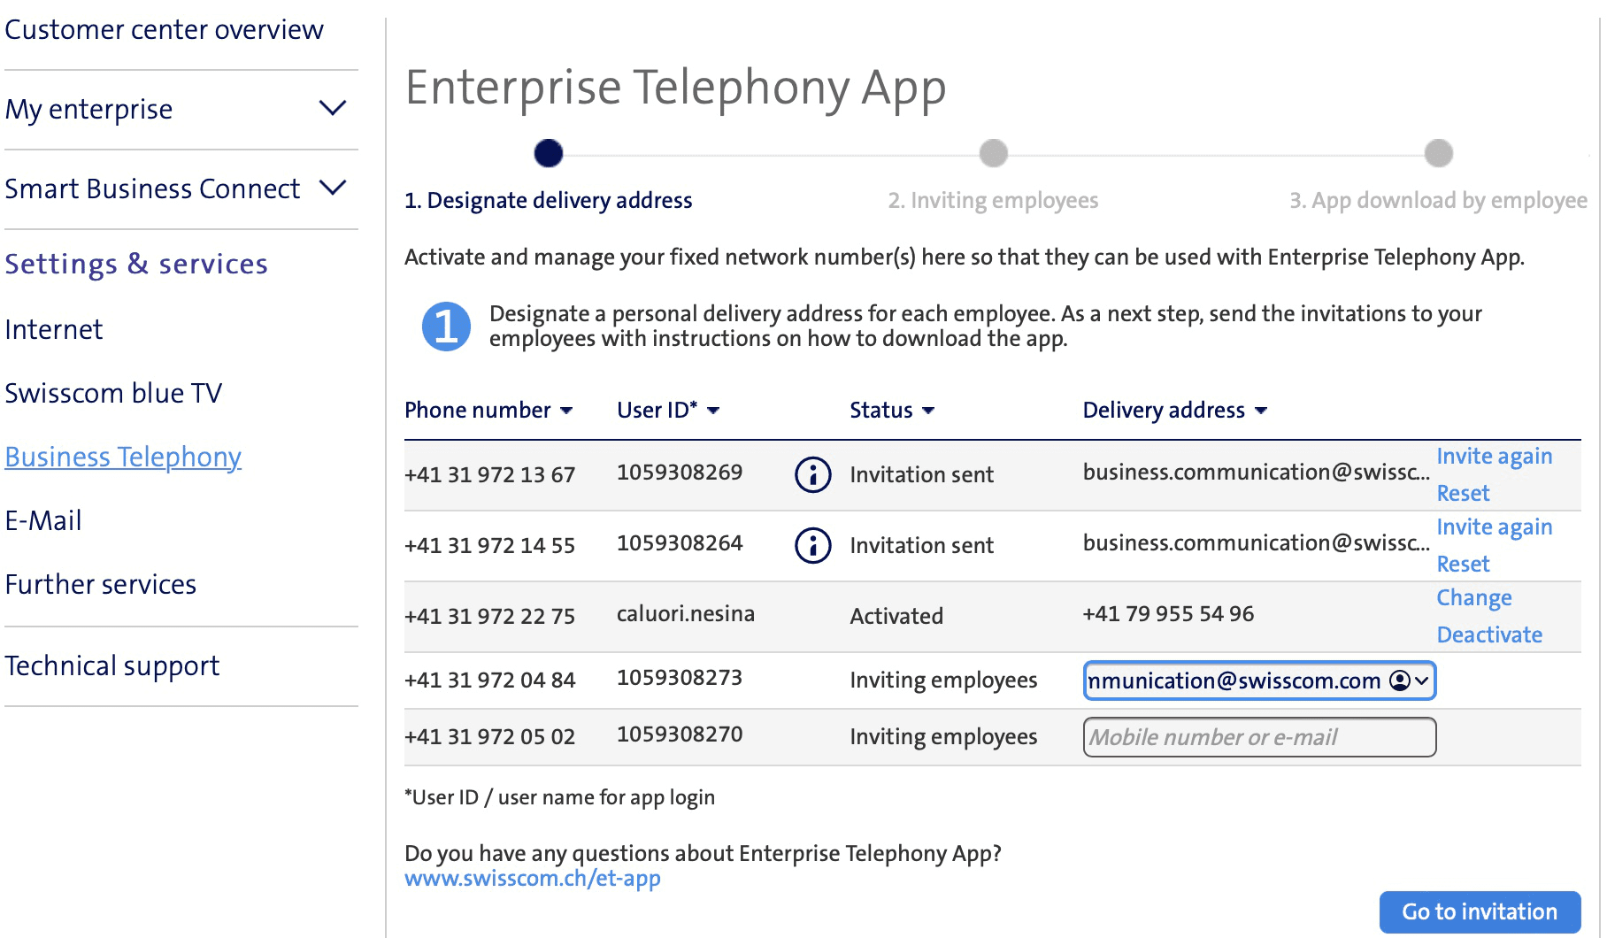Deactivate the caluori.nesina user
1607x938 pixels.
click(1489, 634)
